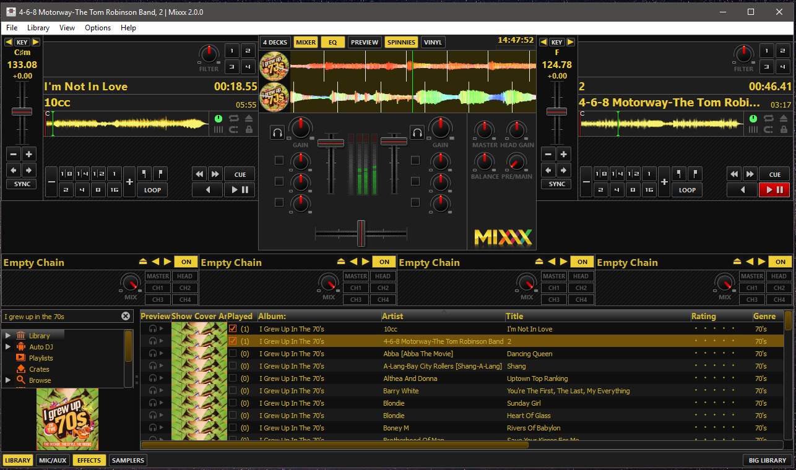796x470 pixels.
Task: Enable key lock on the right deck
Action: (x=784, y=129)
